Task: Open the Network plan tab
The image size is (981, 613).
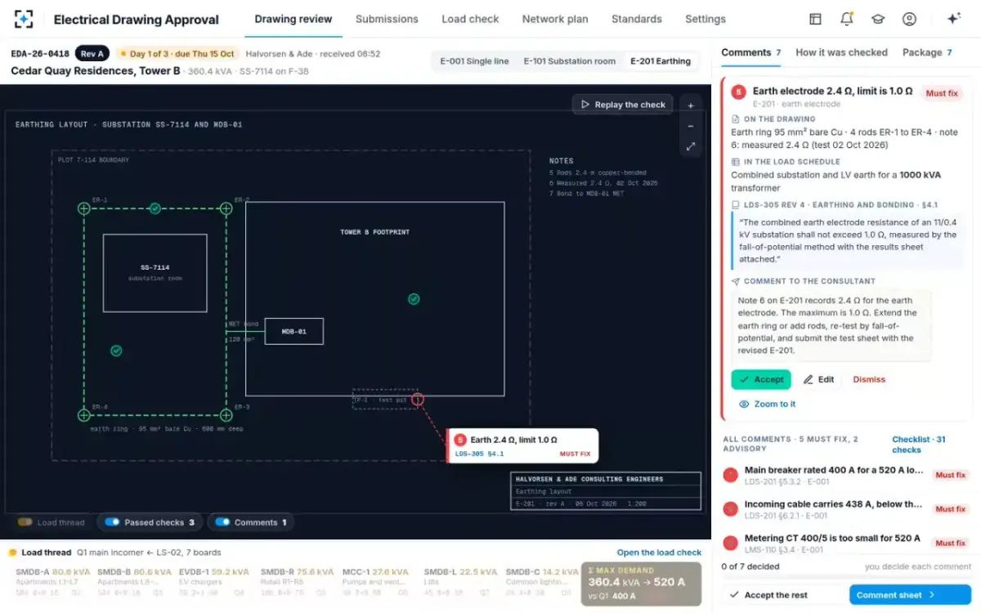Action: click(x=555, y=19)
